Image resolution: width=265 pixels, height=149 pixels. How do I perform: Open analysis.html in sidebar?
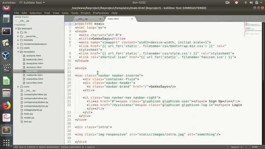pos(34,55)
